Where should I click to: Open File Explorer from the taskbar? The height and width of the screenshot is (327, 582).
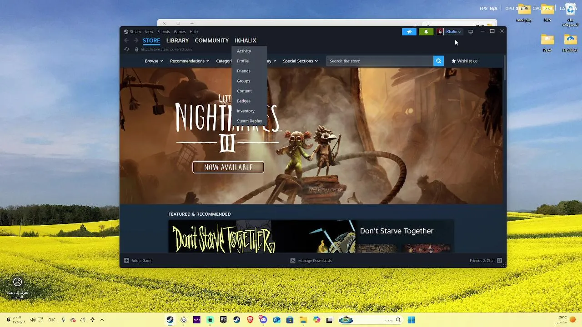coord(303,320)
